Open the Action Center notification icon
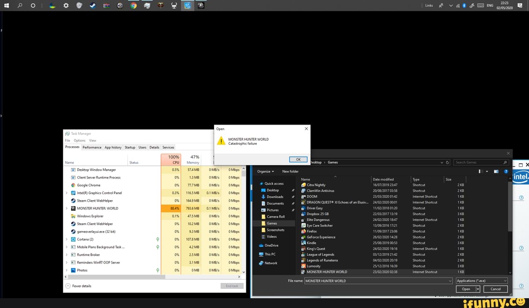Viewport: 529px width, 308px height. (520, 5)
